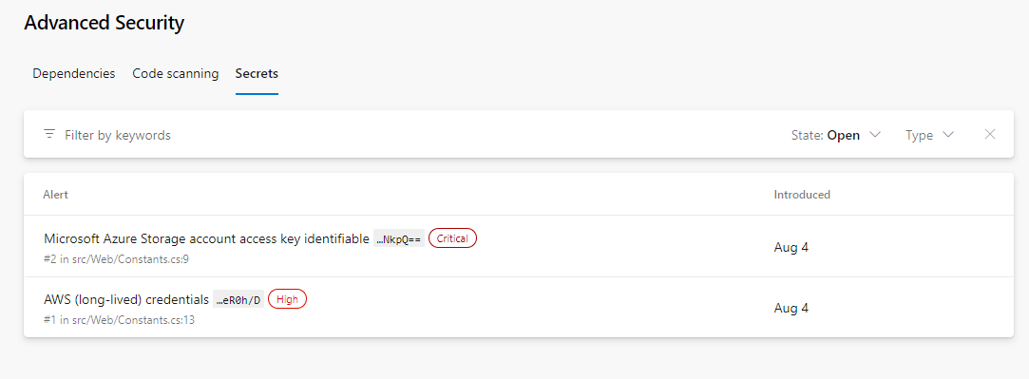The width and height of the screenshot is (1029, 379).
Task: Click the Alert column header
Action: tap(56, 195)
